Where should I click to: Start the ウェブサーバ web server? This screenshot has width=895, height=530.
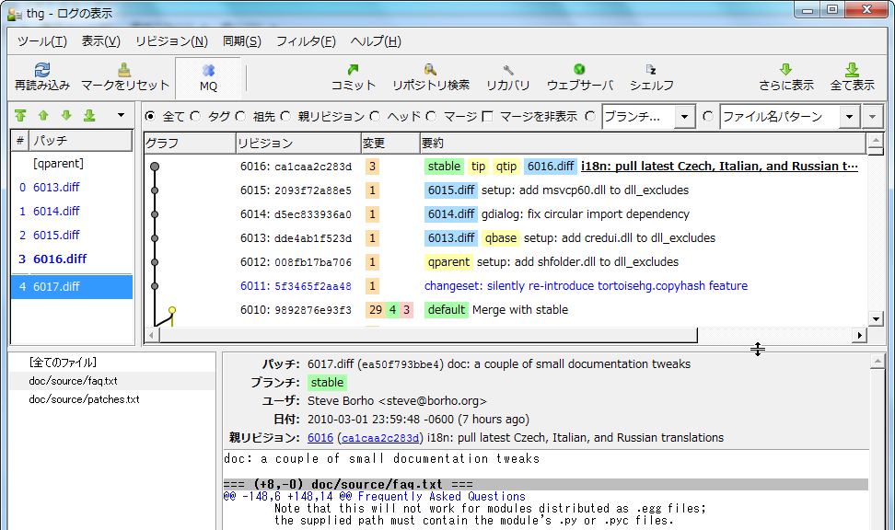[x=579, y=77]
